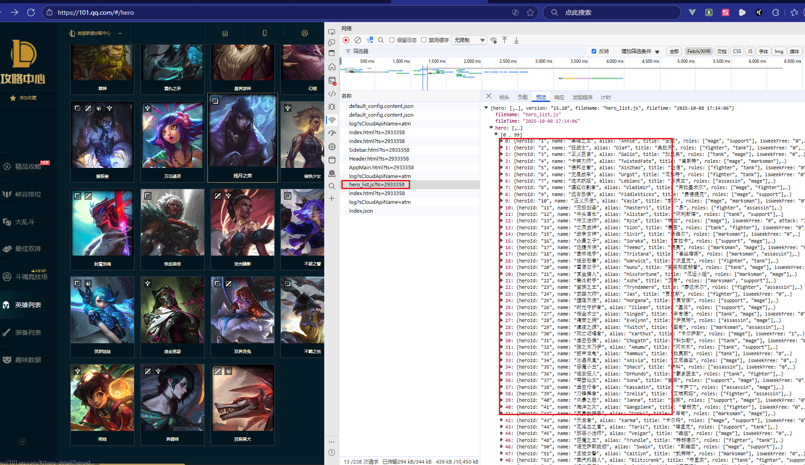Open 精品攻略 in the left menu
This screenshot has height=465, width=805.
tap(28, 167)
